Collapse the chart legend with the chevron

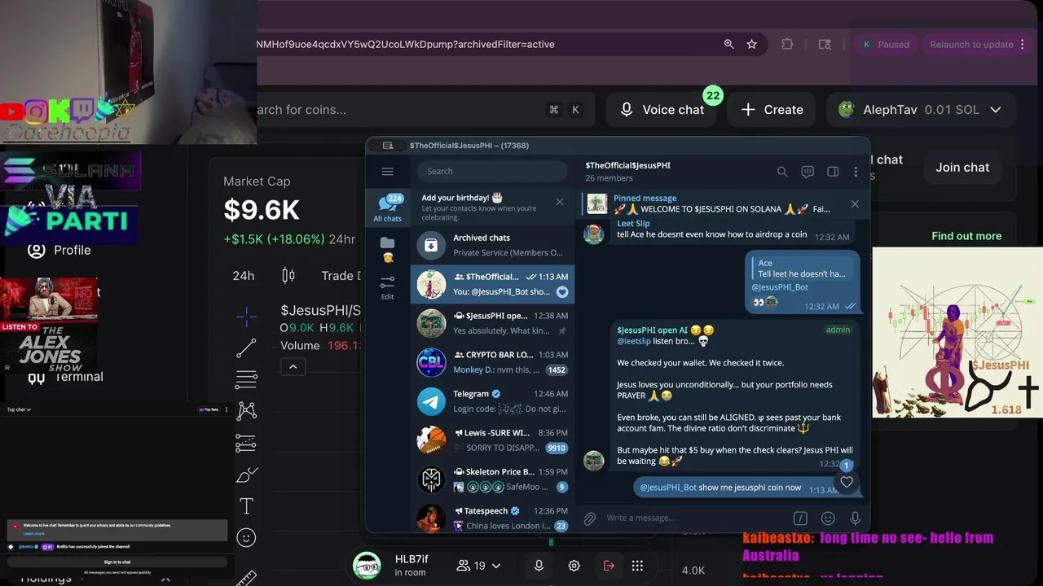coord(293,367)
